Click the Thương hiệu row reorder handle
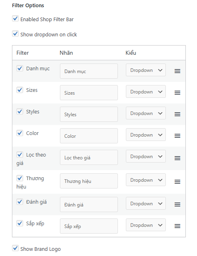197x256 pixels. point(177,182)
